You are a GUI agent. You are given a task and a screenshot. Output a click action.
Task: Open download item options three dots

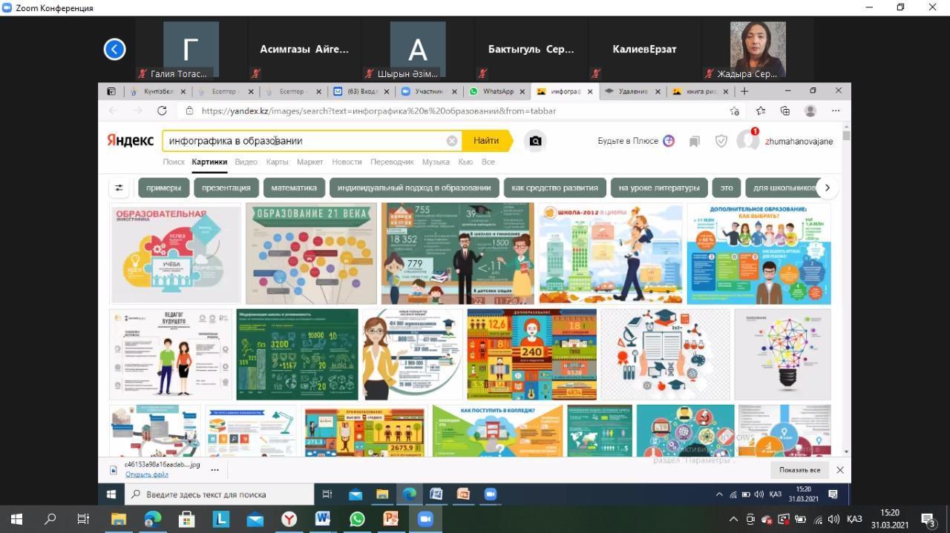[214, 469]
